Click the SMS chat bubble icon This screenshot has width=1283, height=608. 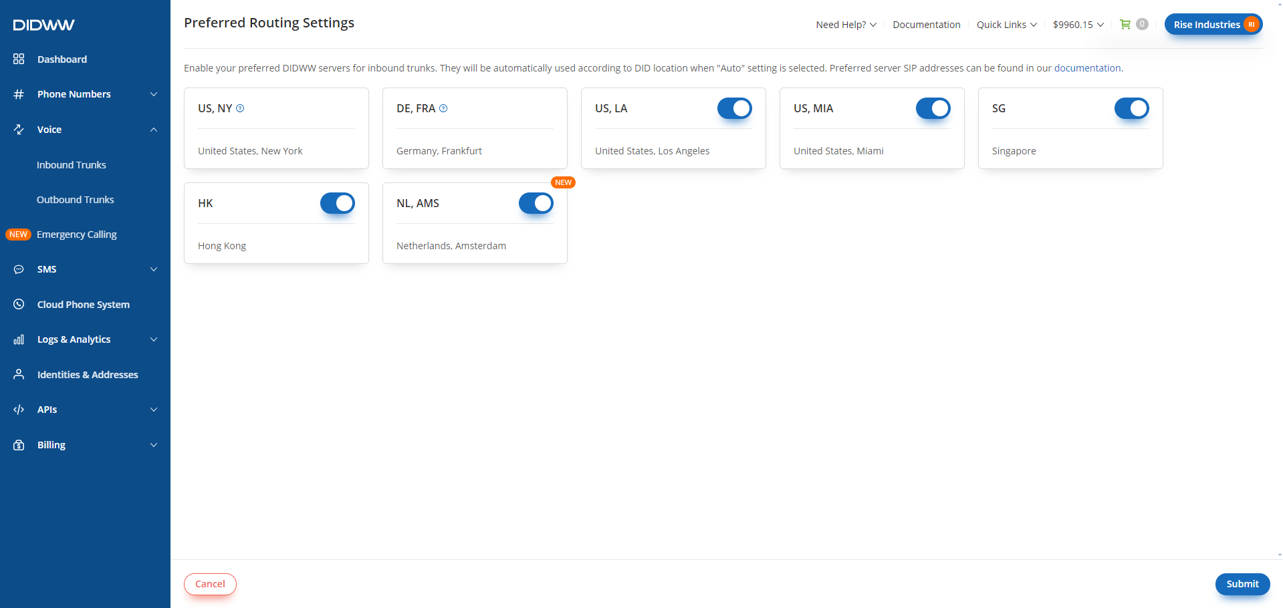click(x=19, y=269)
